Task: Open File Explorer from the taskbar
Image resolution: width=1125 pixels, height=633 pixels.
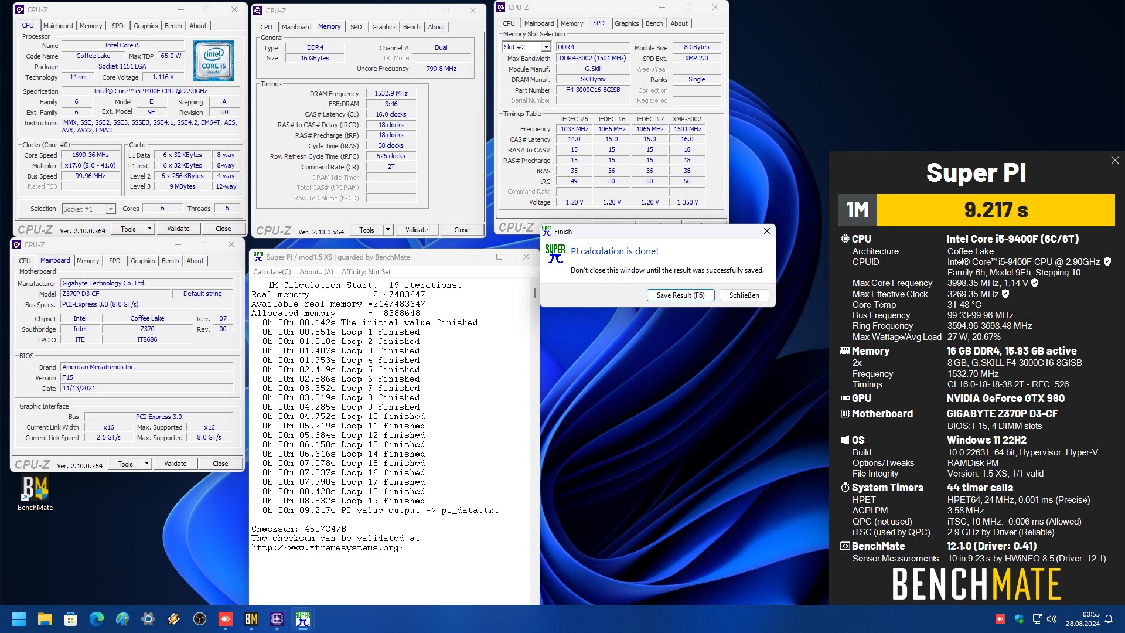Action: [x=45, y=619]
